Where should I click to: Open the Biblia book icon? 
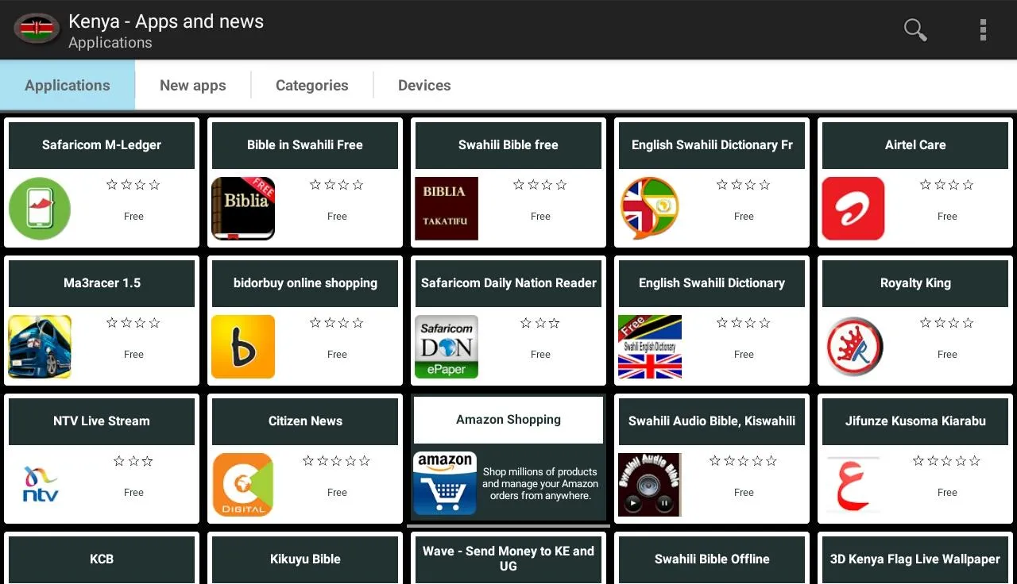point(243,208)
